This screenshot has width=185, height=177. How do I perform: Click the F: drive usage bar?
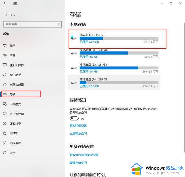[119, 83]
